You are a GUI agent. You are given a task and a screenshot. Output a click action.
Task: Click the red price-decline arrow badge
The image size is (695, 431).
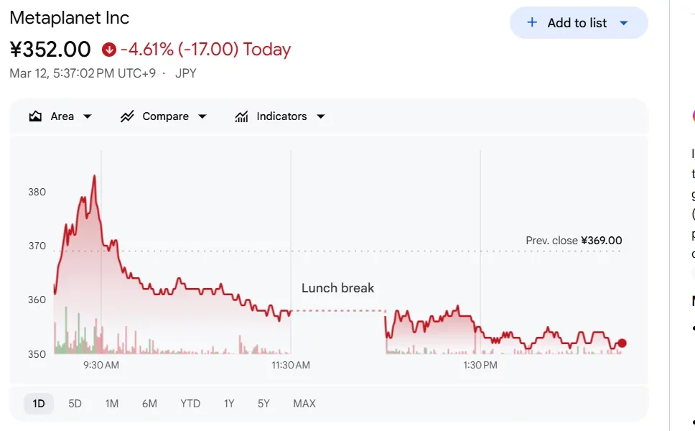(x=110, y=50)
